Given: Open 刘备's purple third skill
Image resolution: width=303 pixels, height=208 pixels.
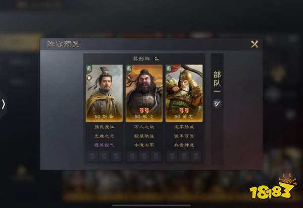Looking at the screenshot, I should [104, 145].
